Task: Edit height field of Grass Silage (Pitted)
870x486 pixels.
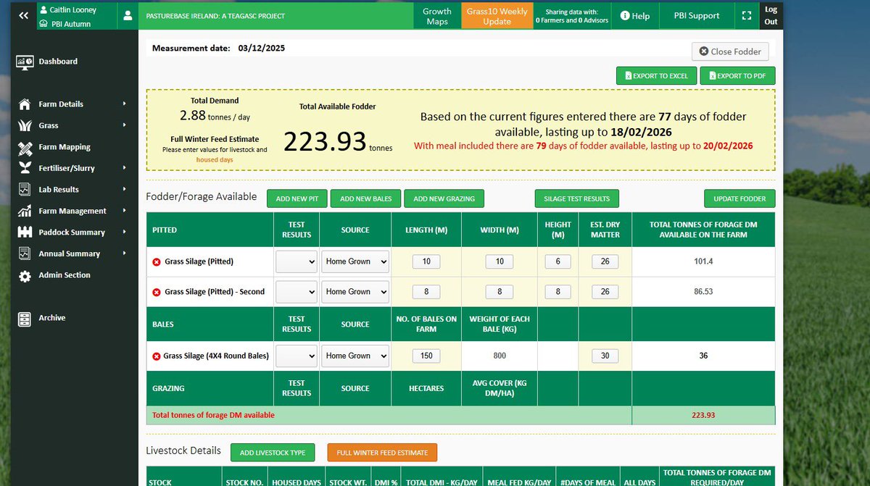Action: [558, 261]
